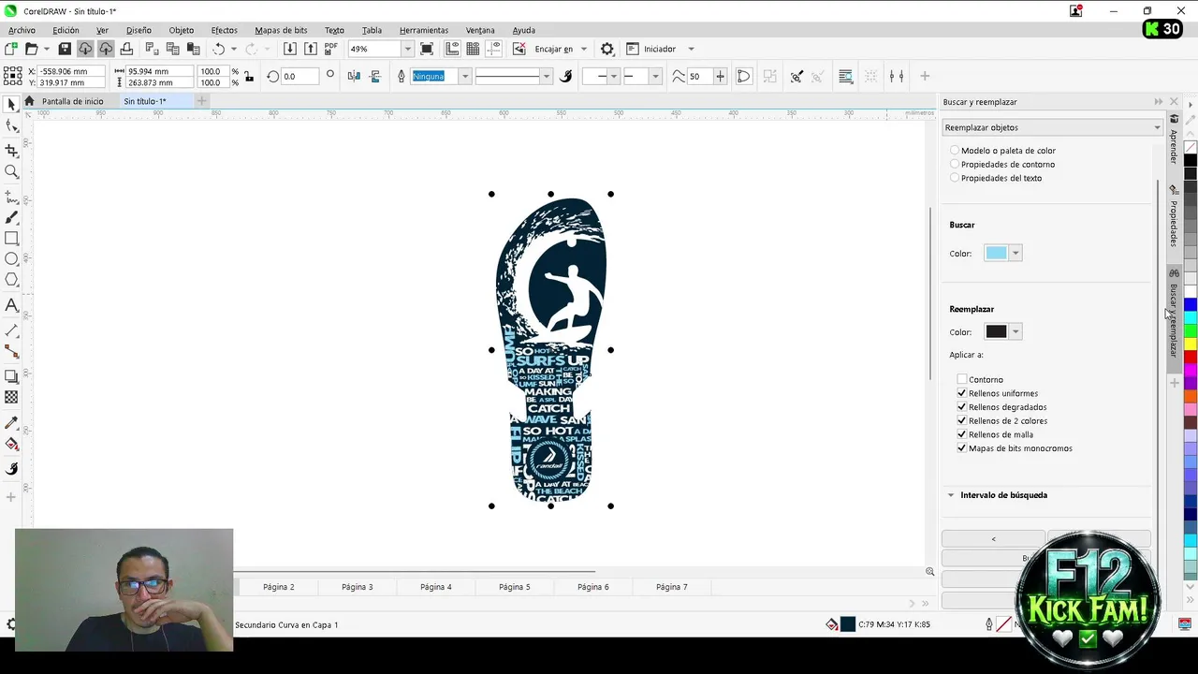Select the Connector tool
The width and height of the screenshot is (1198, 674).
(11, 351)
